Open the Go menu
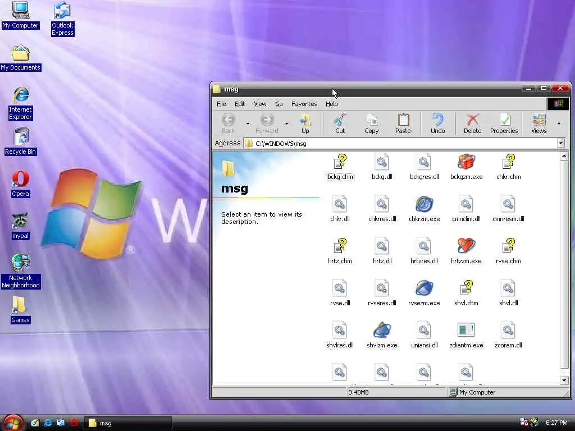The height and width of the screenshot is (431, 575). pos(279,104)
